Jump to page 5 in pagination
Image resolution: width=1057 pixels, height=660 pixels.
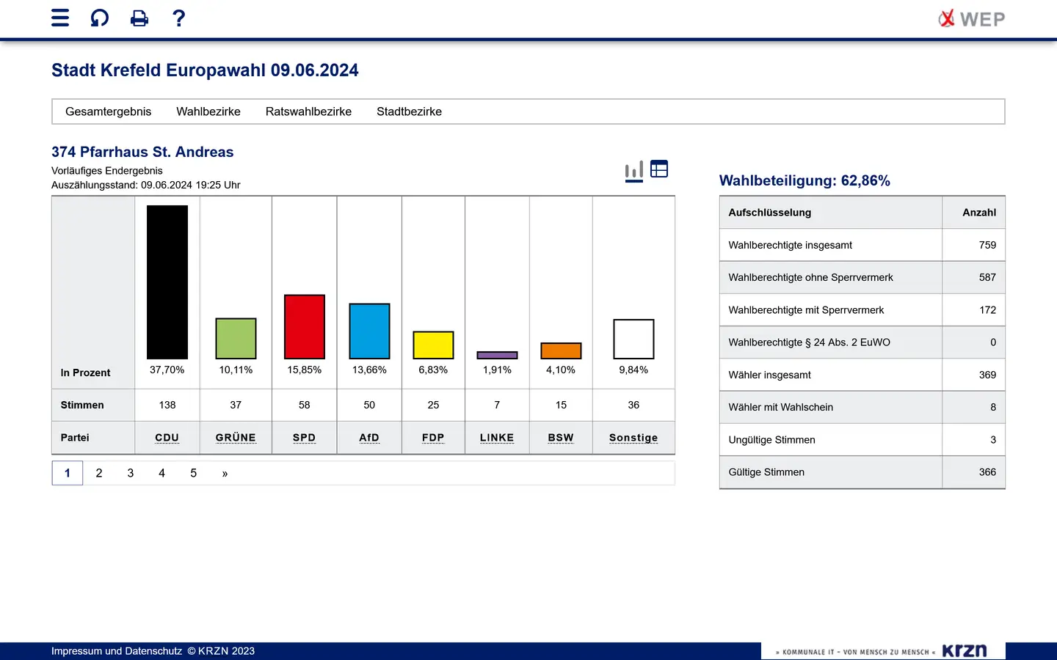click(x=194, y=473)
